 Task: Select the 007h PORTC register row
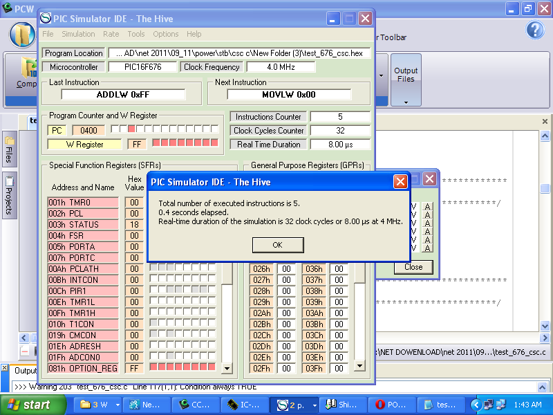[x=83, y=257]
